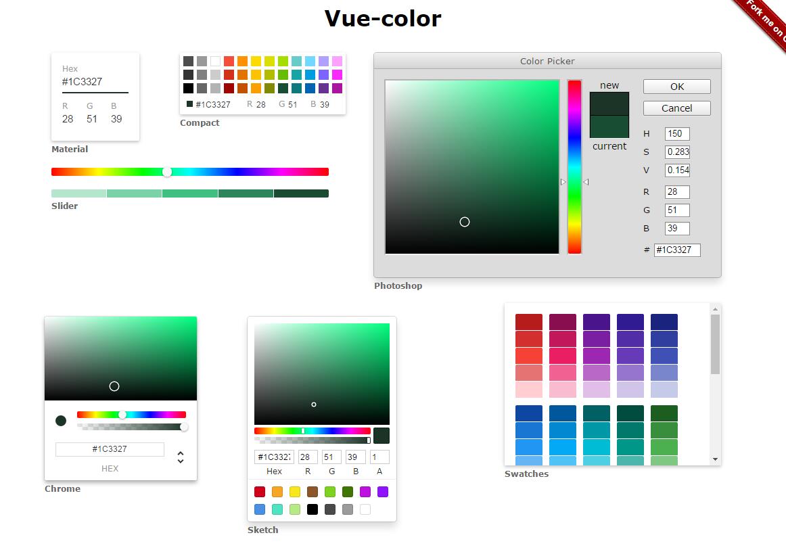Image resolution: width=786 pixels, height=552 pixels.
Task: Pick the black swatch in Compact palette
Action: 188,88
